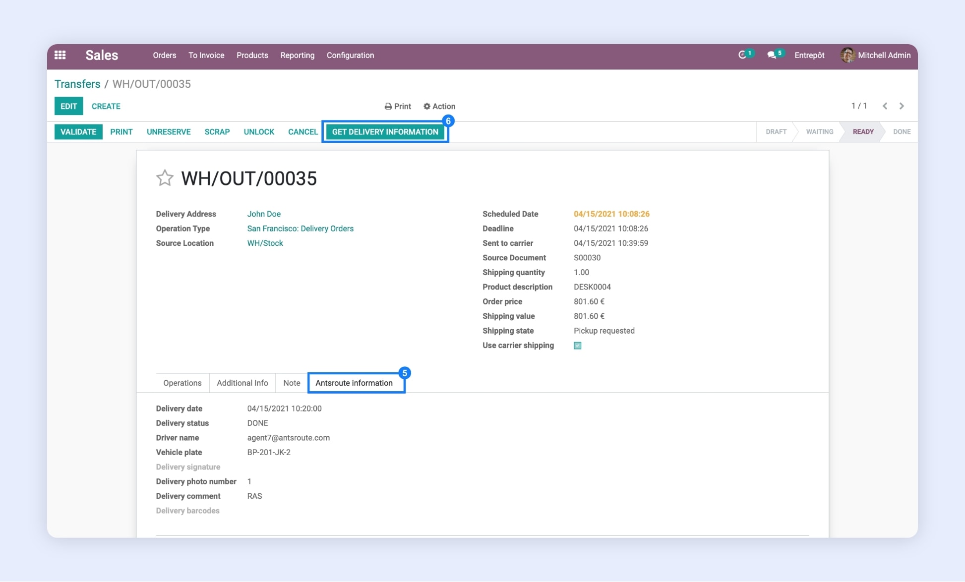Click the UNRESERVE button

(x=169, y=132)
